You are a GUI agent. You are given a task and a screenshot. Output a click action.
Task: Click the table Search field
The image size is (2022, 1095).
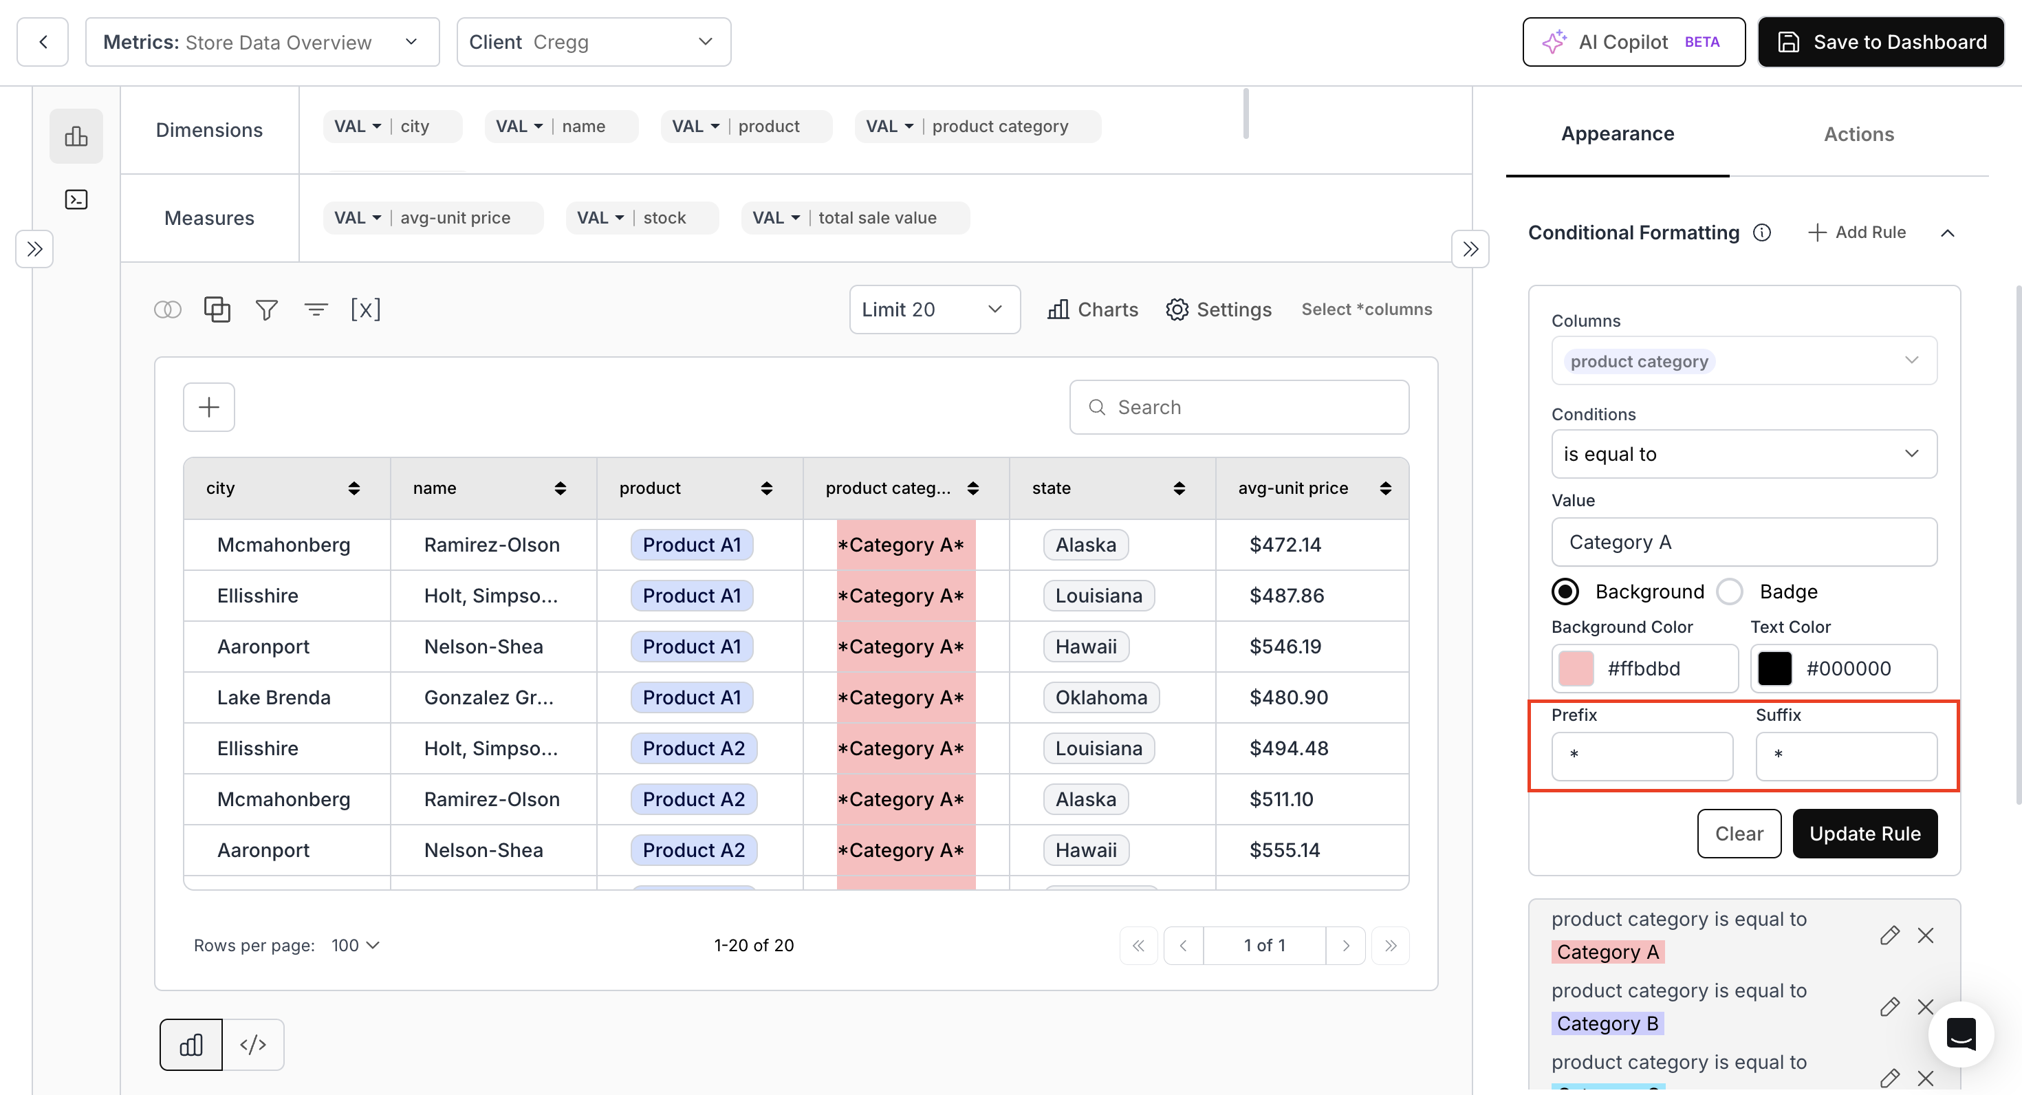tap(1239, 407)
